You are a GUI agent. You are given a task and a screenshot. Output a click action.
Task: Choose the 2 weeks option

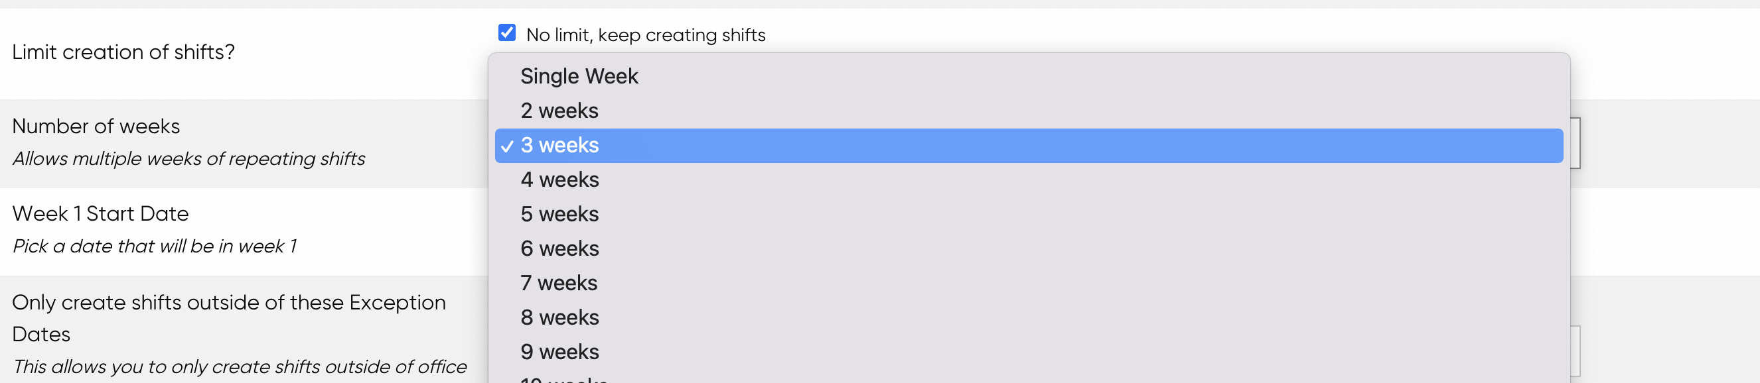point(1029,111)
